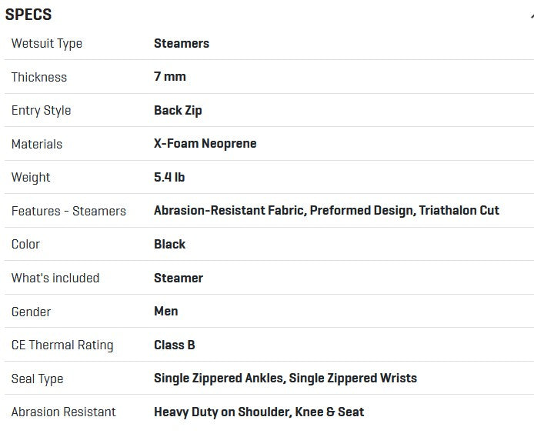Click the Single Zippered Ankles seal text
The image size is (534, 437).
(219, 378)
